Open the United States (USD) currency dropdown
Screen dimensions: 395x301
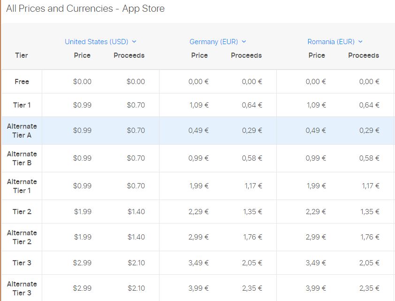tap(100, 42)
